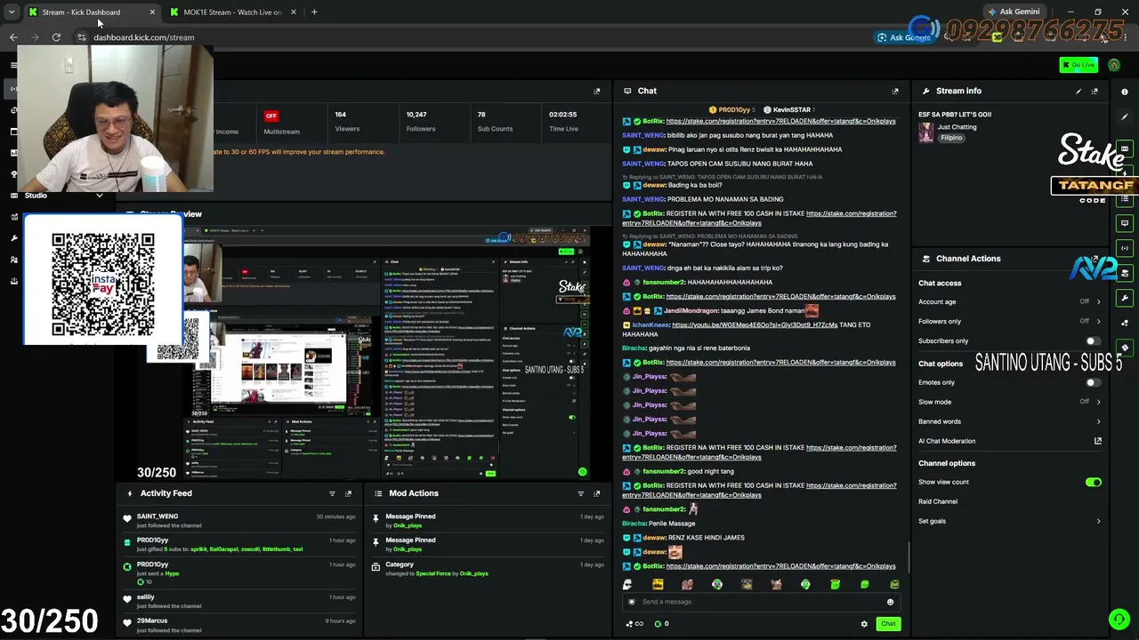Click the Just Chatting category thumbnail
The width and height of the screenshot is (1139, 640).
926,132
